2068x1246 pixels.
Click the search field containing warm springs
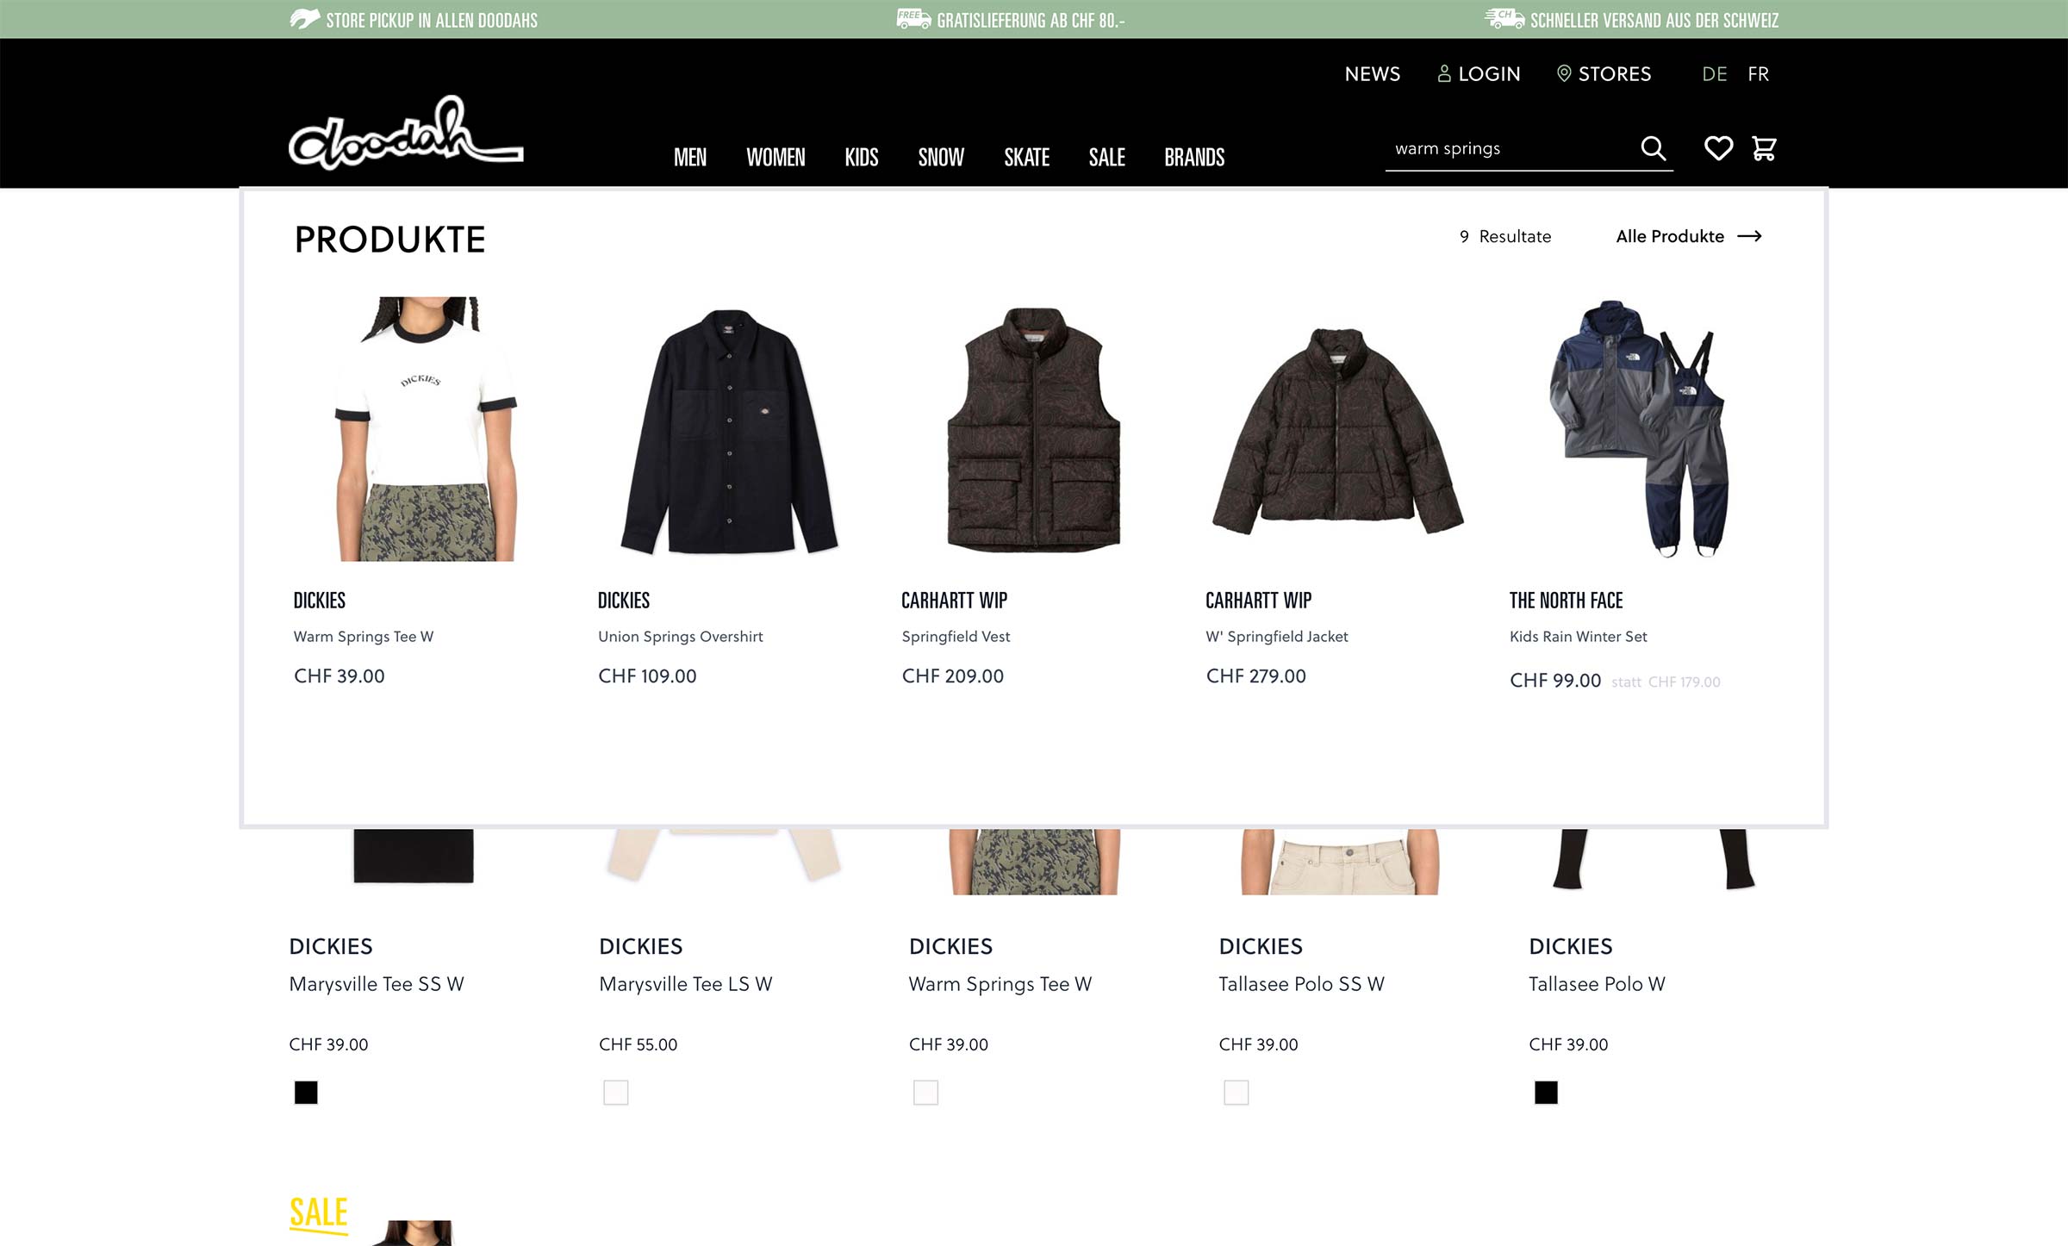[x=1512, y=148]
